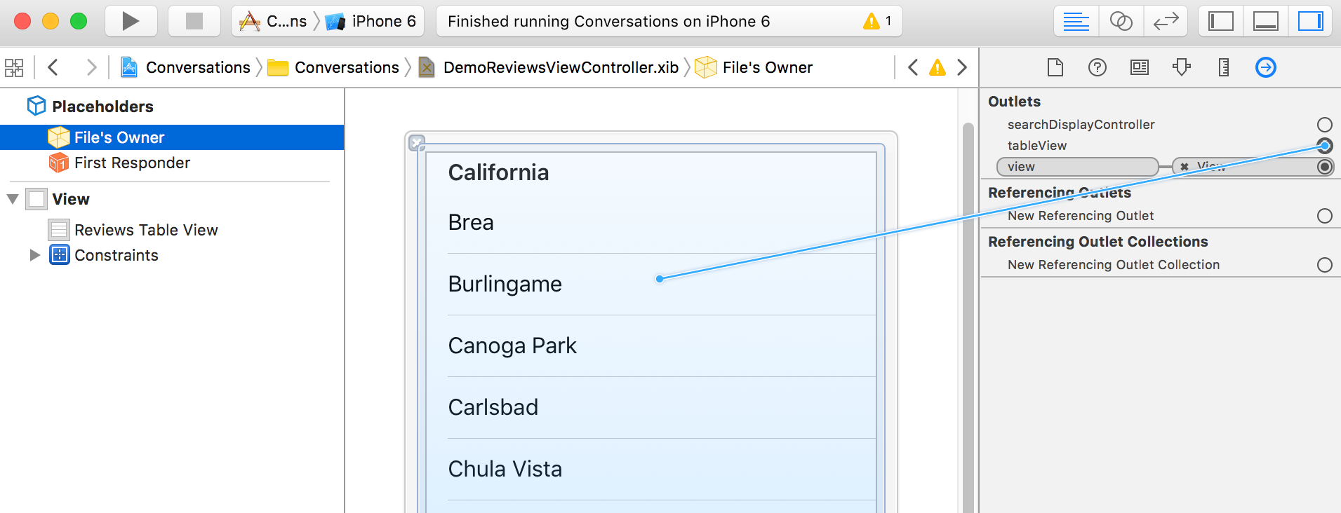This screenshot has height=513, width=1341.
Task: Select the Connections inspector
Action: click(x=1265, y=67)
